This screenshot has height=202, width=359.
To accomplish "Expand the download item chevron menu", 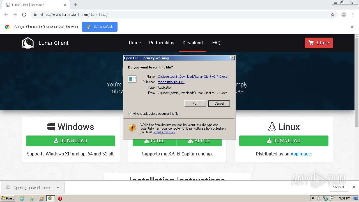I will point(58,187).
